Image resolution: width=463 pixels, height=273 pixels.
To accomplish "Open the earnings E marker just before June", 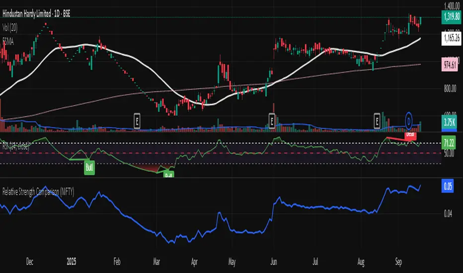I will [272, 121].
